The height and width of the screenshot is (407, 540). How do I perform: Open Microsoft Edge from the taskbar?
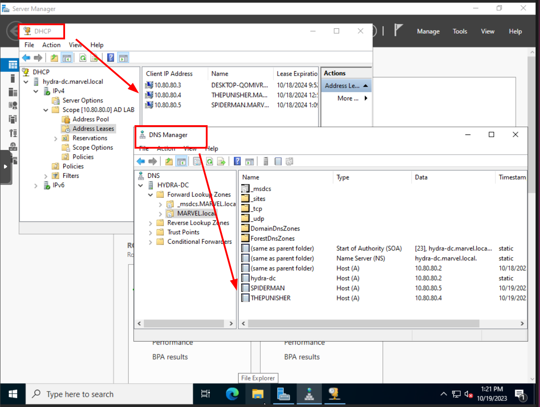pyautogui.click(x=232, y=394)
